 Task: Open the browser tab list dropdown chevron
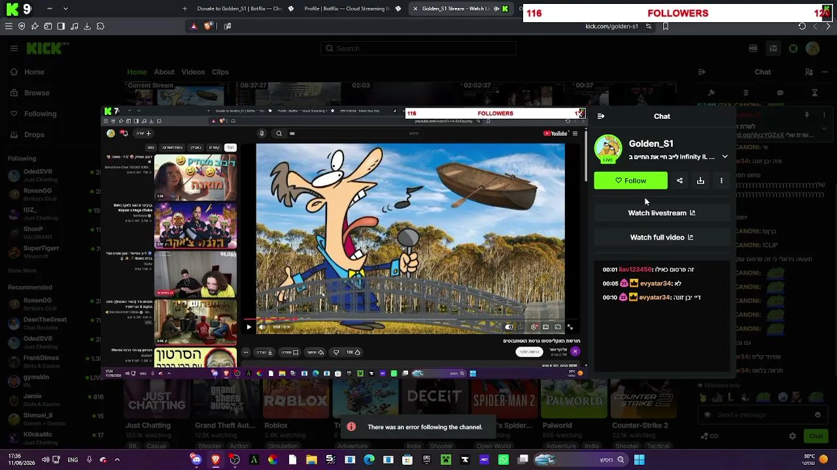click(65, 8)
